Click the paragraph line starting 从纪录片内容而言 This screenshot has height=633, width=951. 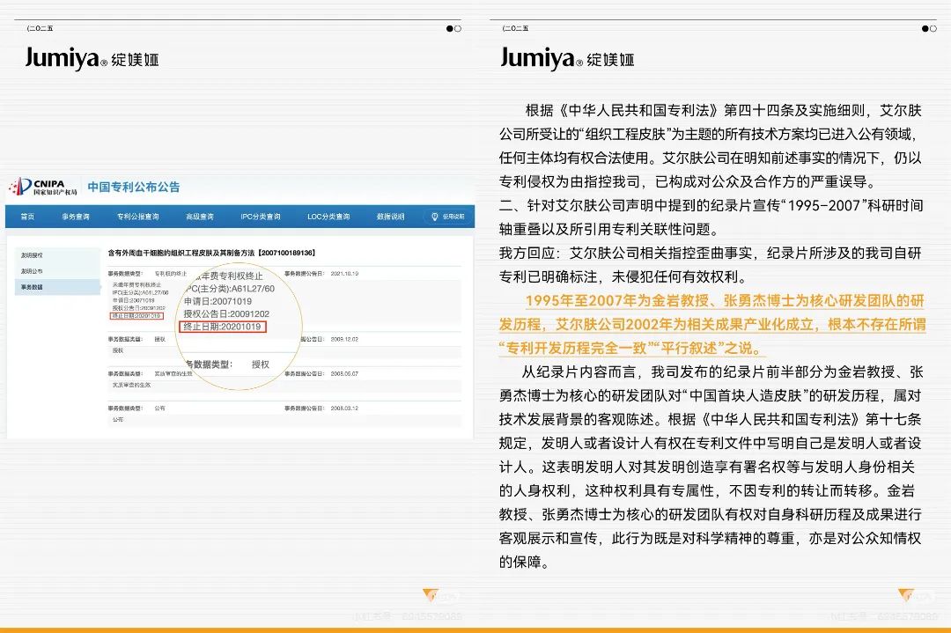coord(723,372)
